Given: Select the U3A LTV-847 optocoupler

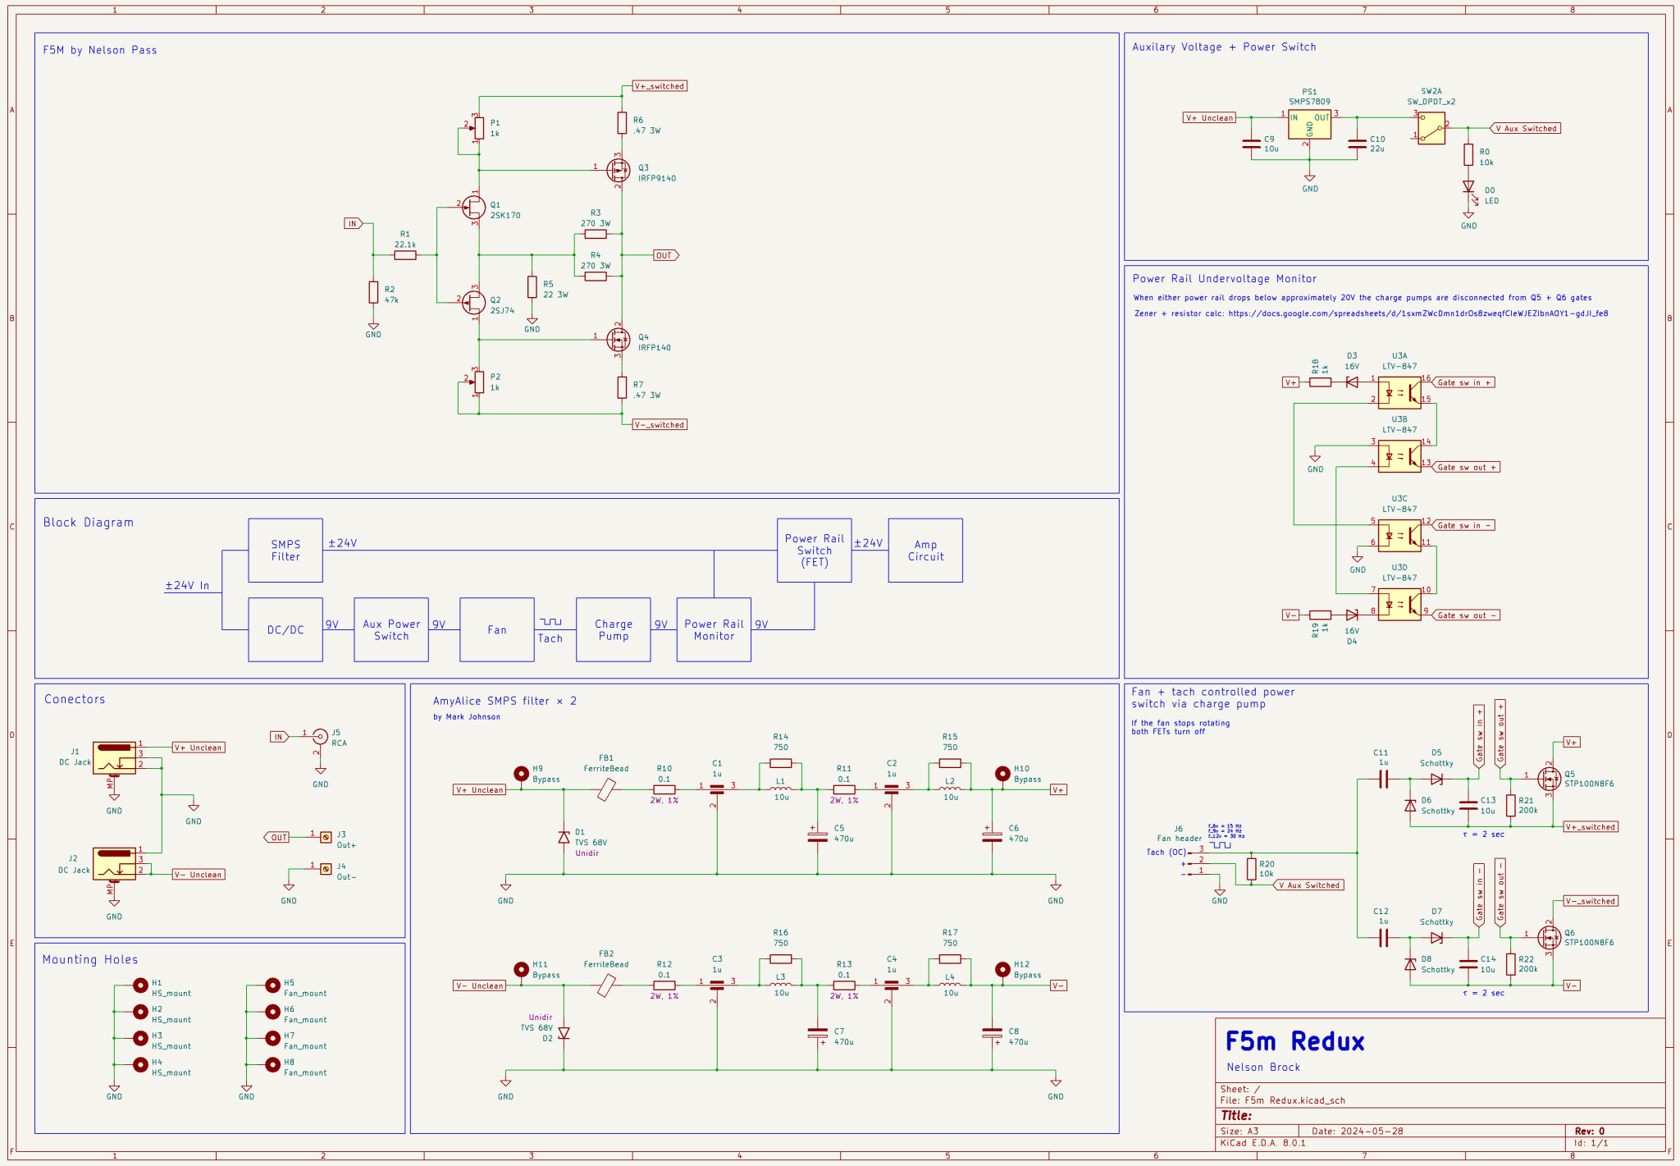Looking at the screenshot, I should click(1399, 392).
